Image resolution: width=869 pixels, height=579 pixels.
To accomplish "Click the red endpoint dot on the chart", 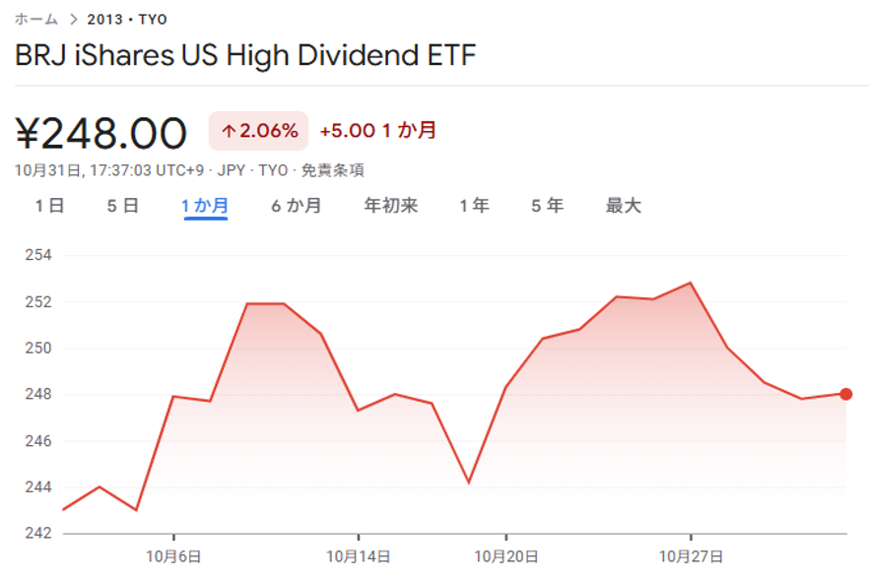I will 845,394.
